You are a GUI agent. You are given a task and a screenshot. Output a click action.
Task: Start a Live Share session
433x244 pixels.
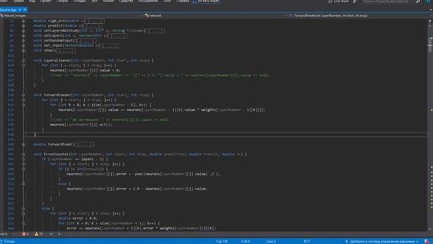[x=338, y=1]
